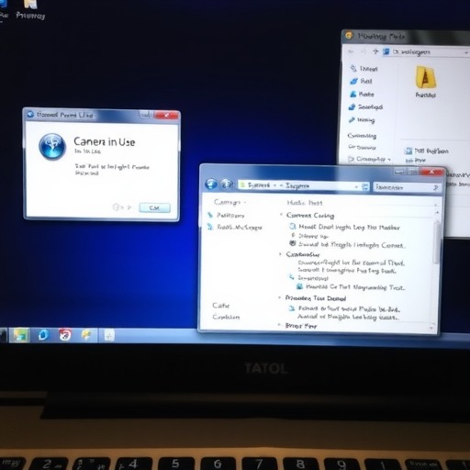This screenshot has height=470, width=470.
Task: Click the blue icon on the item under the P section
Action: coord(292,308)
